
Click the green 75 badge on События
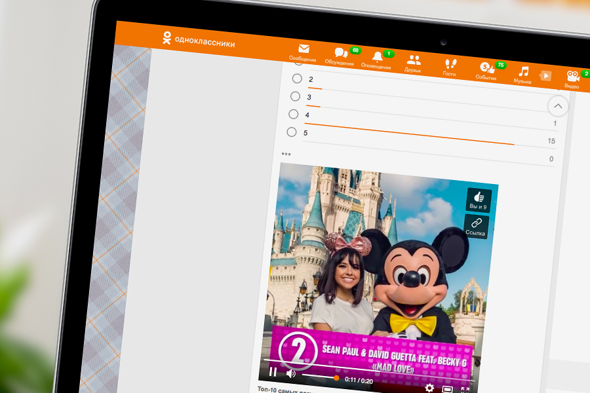coord(500,65)
